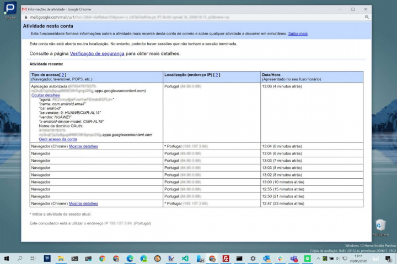This screenshot has height=264, width=397.
Task: Expand "Mostrar detalhes" for 13:04 Chrome session
Action: point(83,146)
